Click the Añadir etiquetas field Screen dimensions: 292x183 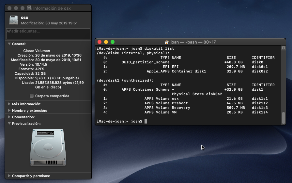pyautogui.click(x=48, y=33)
